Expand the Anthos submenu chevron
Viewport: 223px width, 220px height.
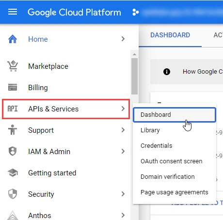[x=123, y=215]
